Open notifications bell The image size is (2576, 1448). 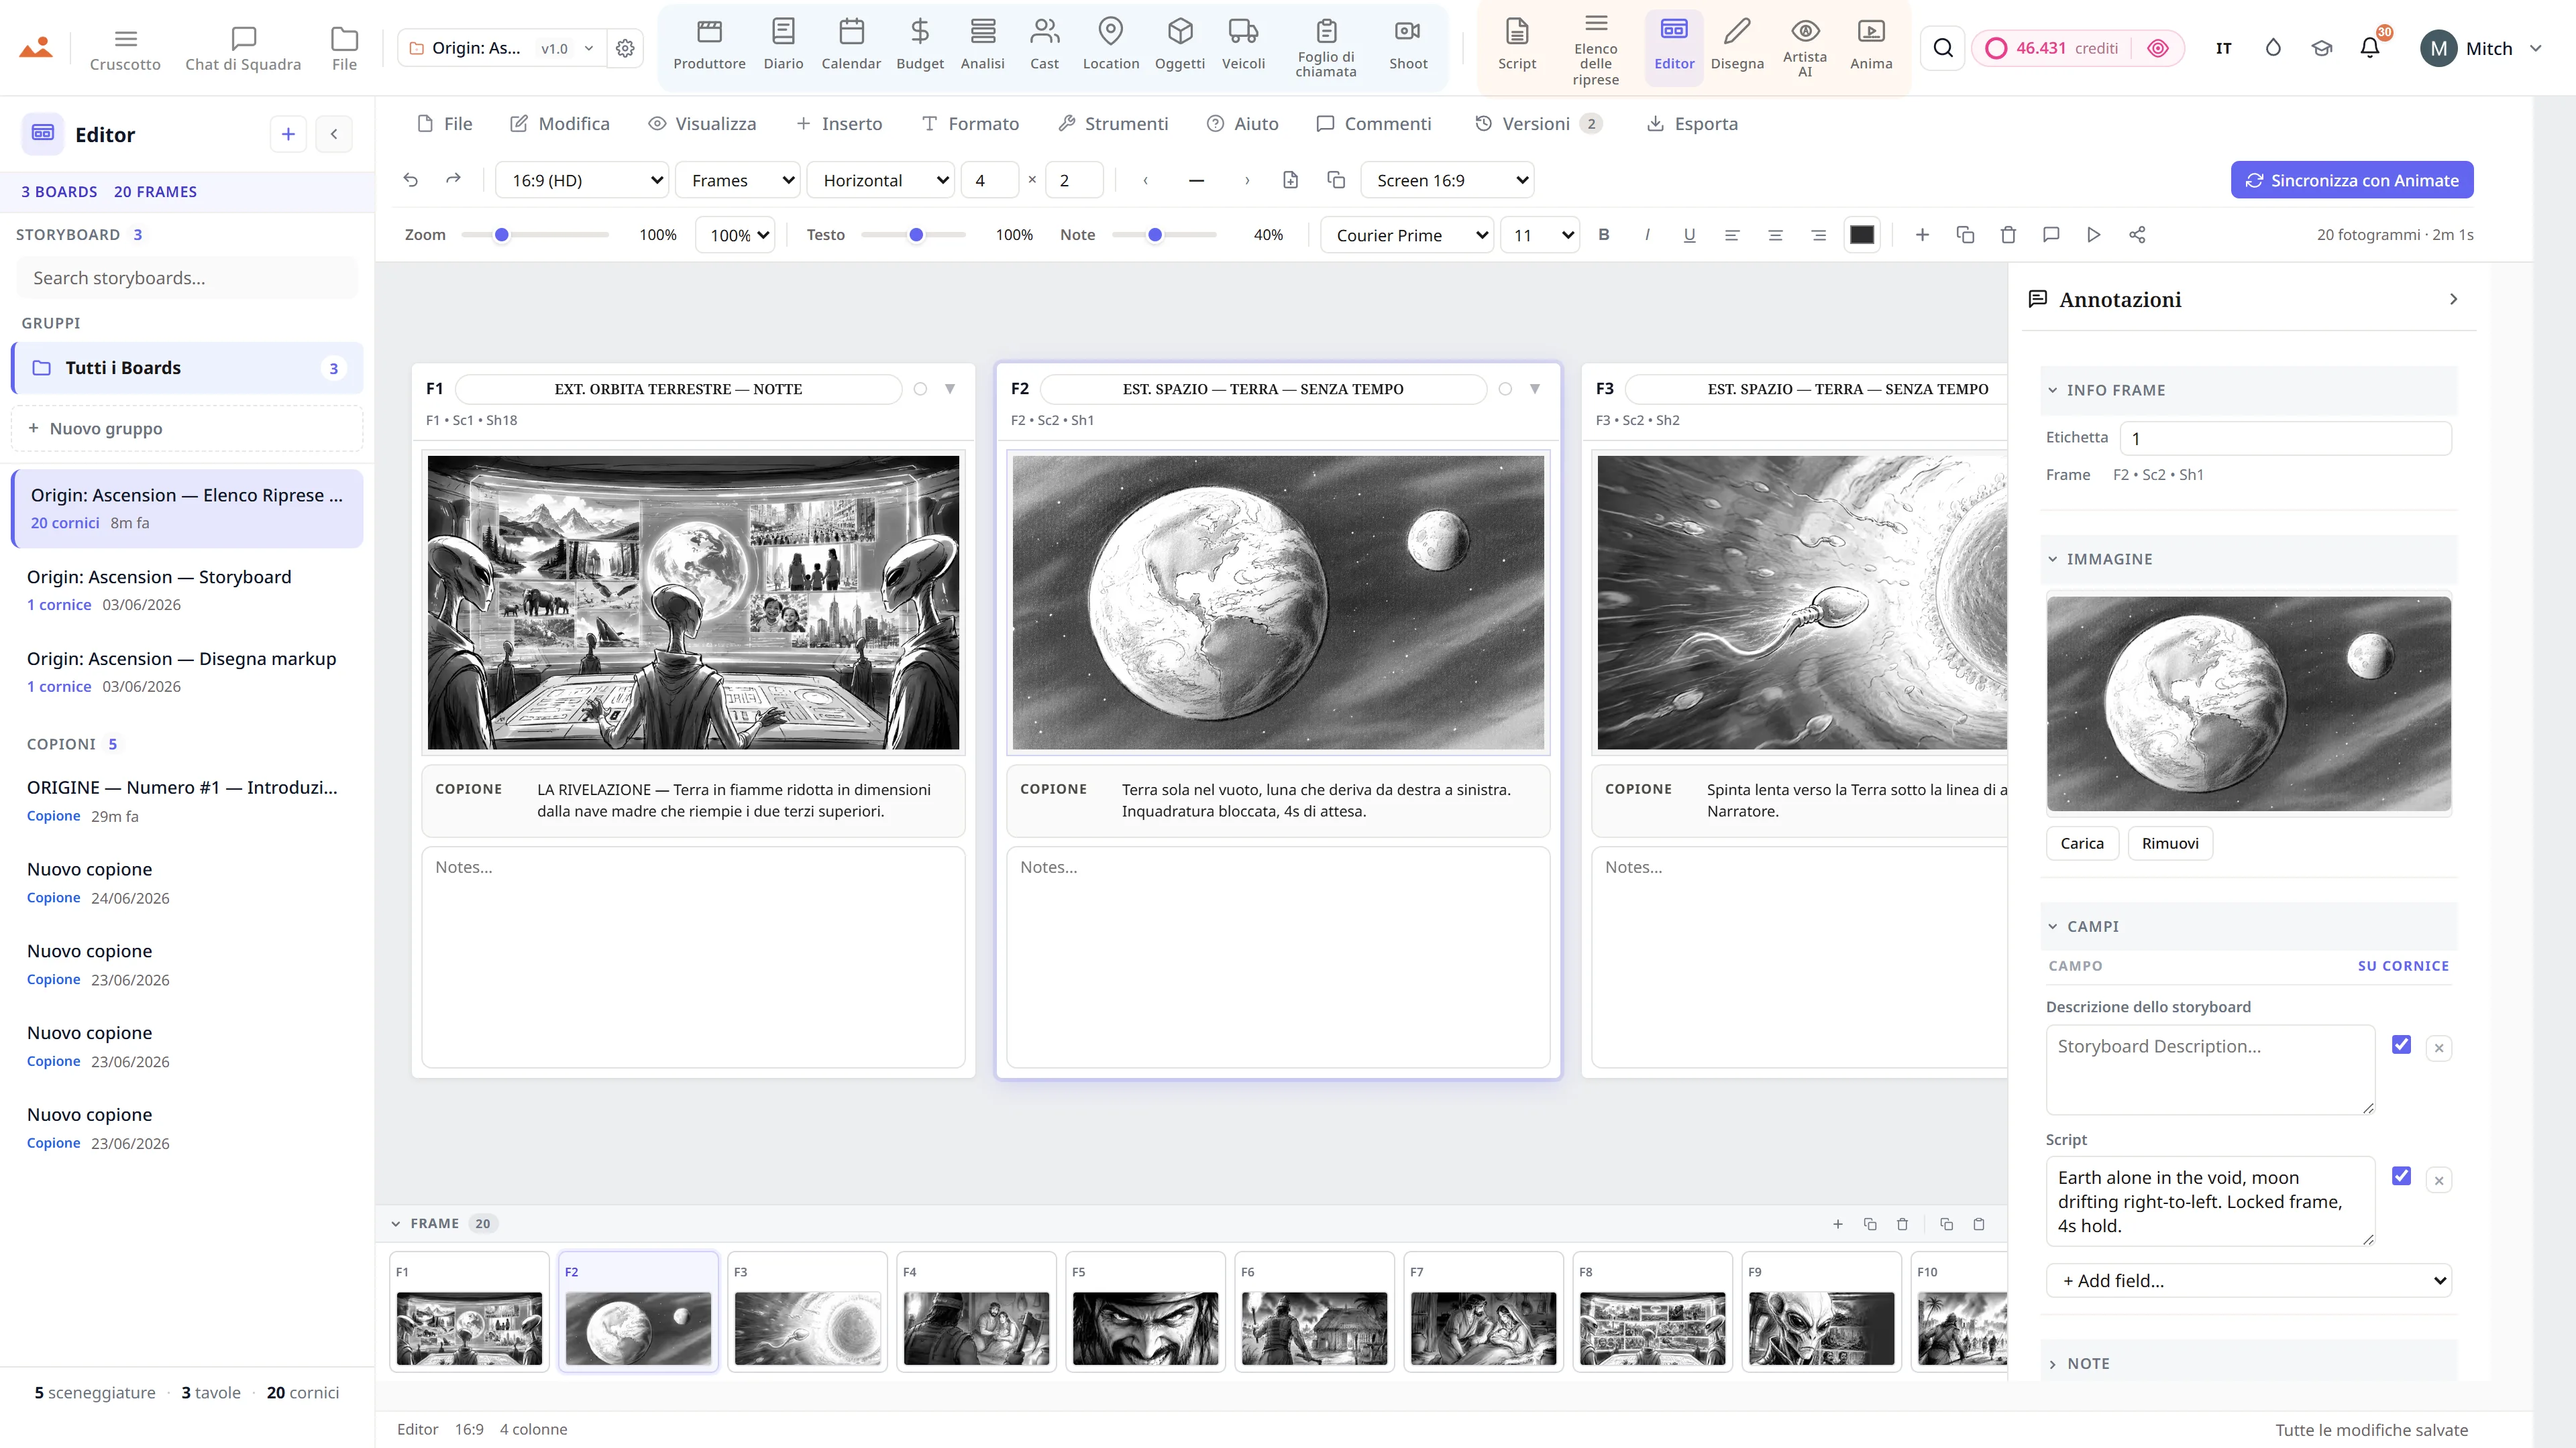tap(2369, 48)
